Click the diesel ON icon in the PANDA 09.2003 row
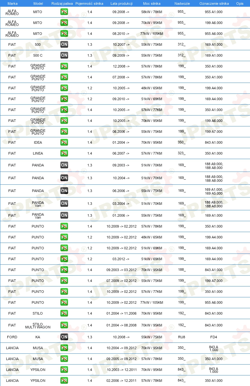The image size is (250, 386). (64, 165)
